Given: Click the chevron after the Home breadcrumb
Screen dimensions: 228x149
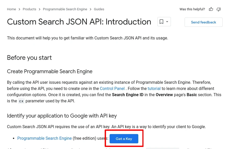Looking at the screenshot, I should (19, 9).
